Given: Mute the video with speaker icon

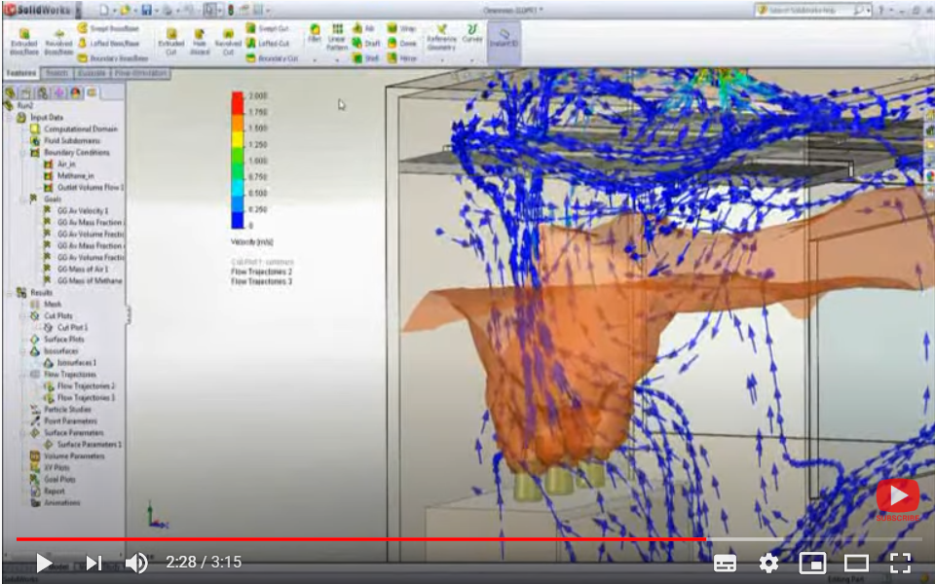Looking at the screenshot, I should point(136,563).
